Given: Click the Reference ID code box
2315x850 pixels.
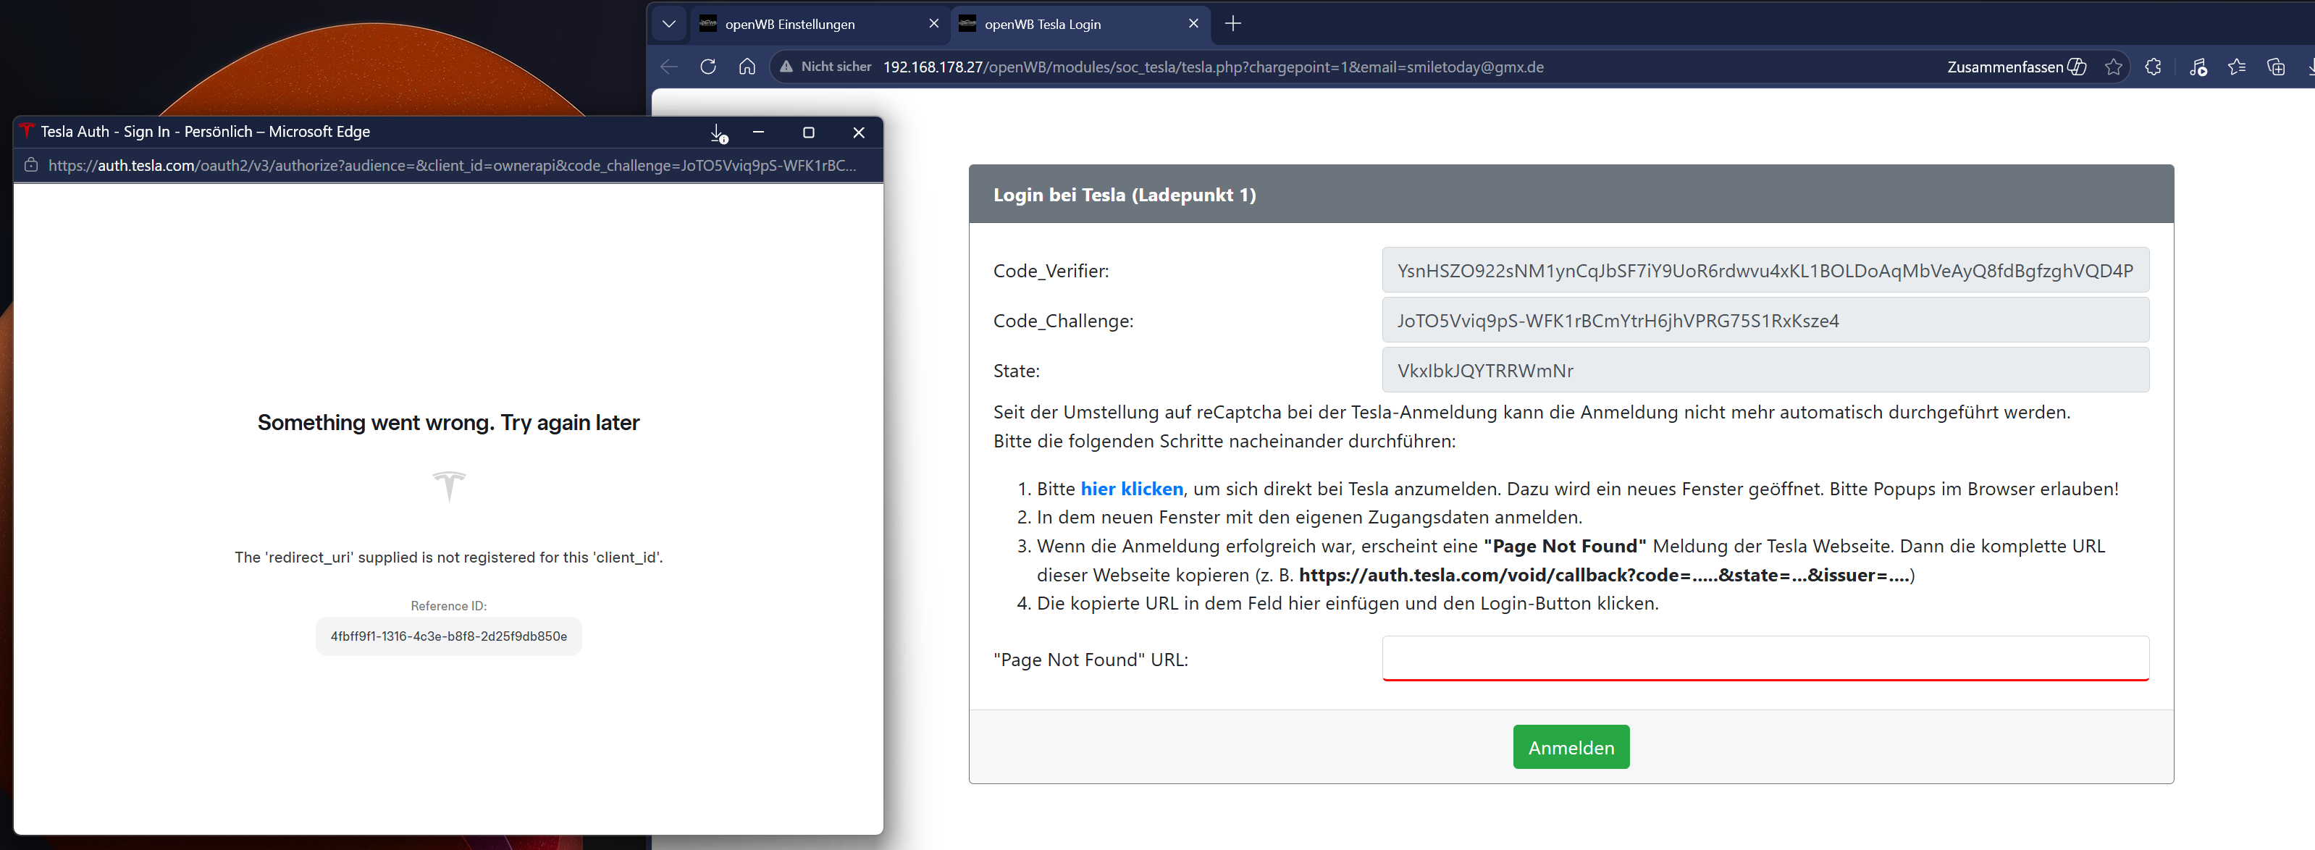Looking at the screenshot, I should pyautogui.click(x=448, y=636).
